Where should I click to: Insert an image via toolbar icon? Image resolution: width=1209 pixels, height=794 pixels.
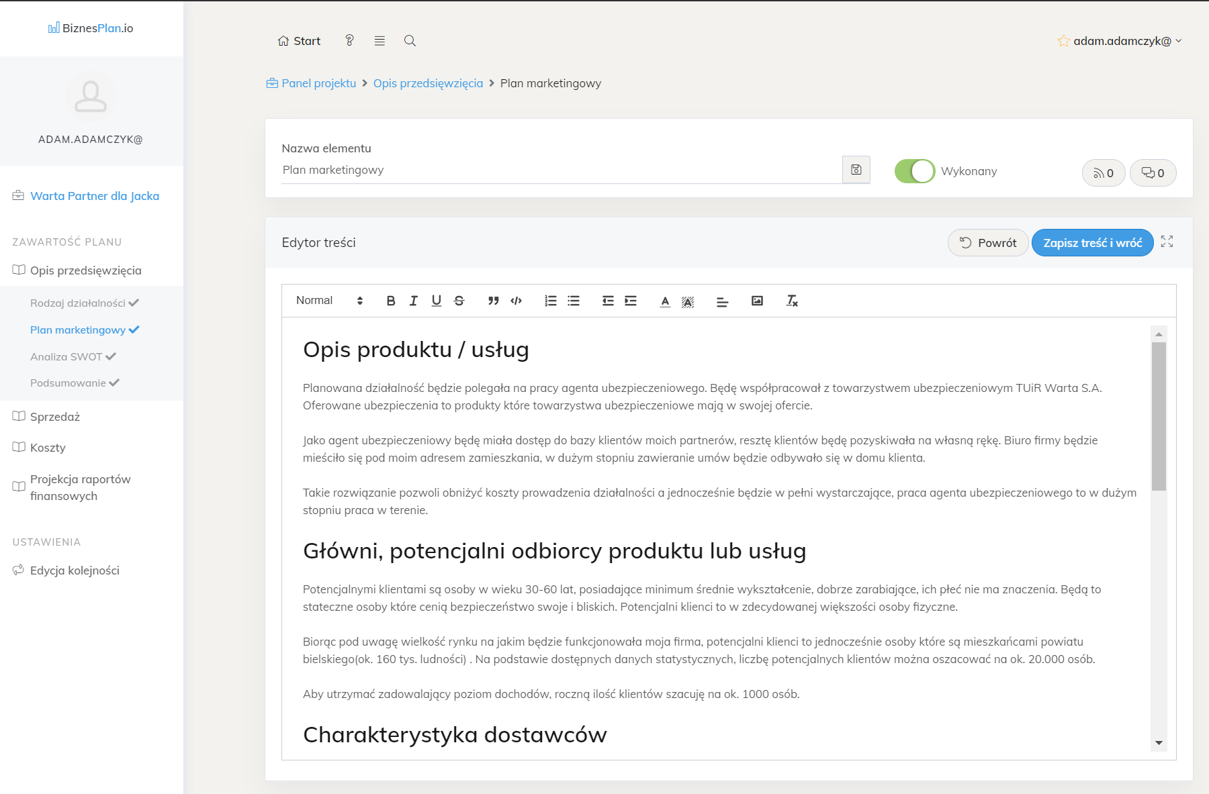[757, 301]
